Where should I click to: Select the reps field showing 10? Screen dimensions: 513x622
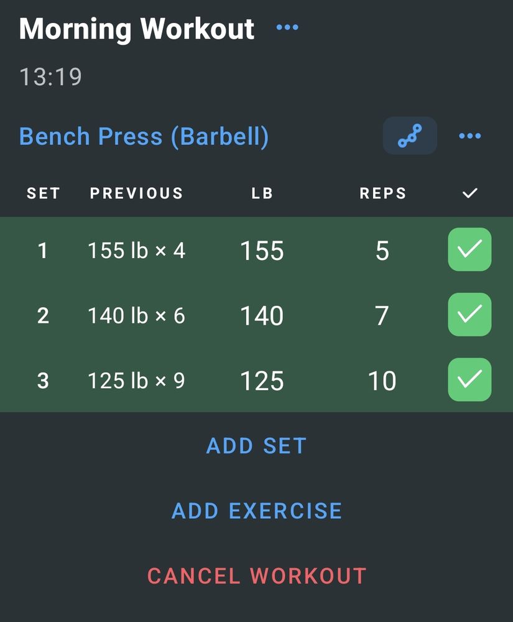pyautogui.click(x=382, y=381)
